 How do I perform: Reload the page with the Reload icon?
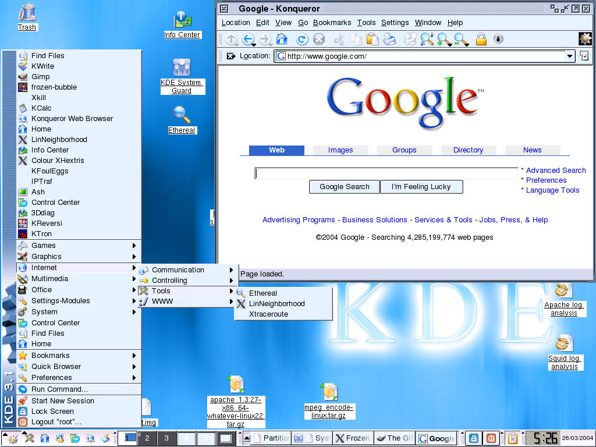(302, 39)
